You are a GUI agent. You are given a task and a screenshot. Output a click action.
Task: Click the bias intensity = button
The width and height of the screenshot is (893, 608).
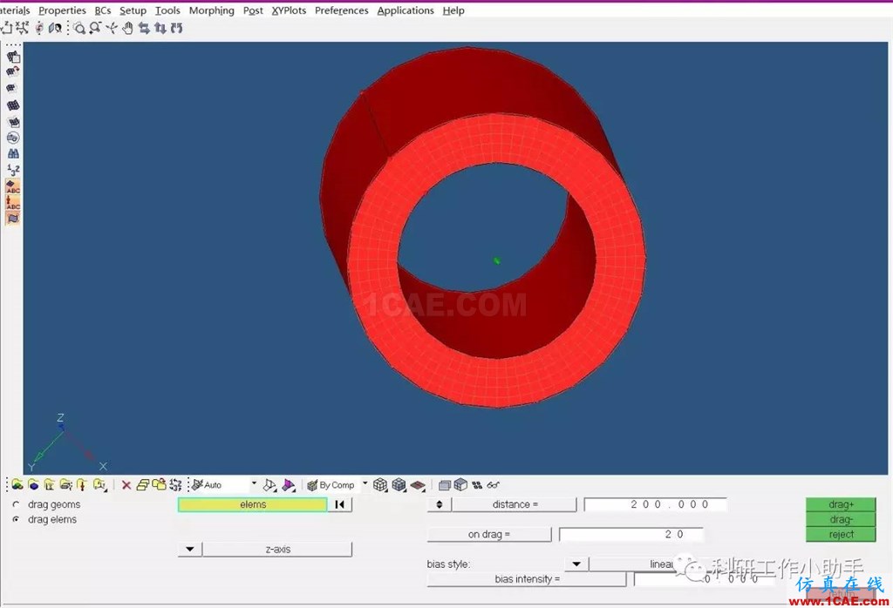pos(527,579)
